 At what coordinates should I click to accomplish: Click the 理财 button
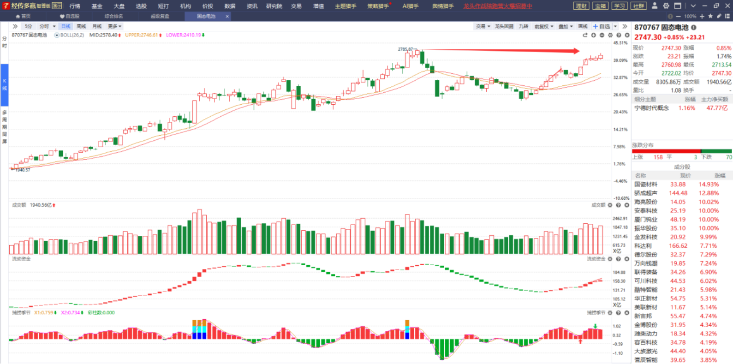(581, 6)
